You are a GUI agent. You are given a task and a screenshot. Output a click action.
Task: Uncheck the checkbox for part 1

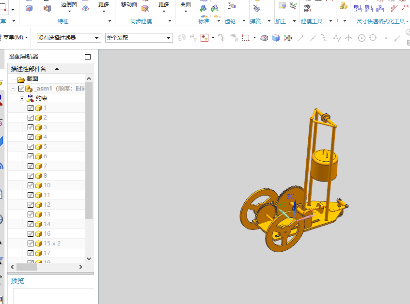[31, 108]
